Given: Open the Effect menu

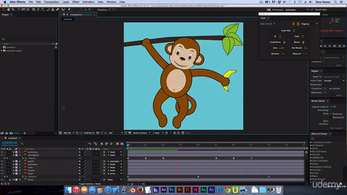Looking at the screenshot, I should (x=76, y=2).
